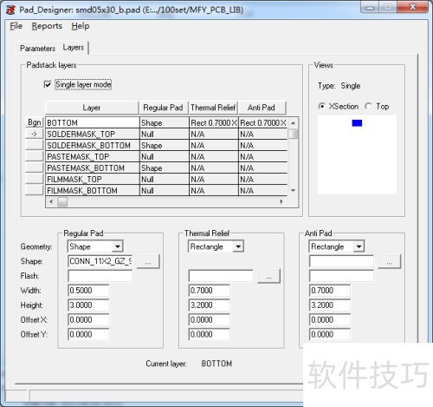The height and width of the screenshot is (407, 433).
Task: Click the horizontal scroll left arrow
Action: click(51, 201)
